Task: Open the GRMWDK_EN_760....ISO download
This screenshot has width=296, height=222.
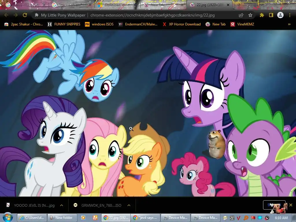Action: pyautogui.click(x=98, y=205)
